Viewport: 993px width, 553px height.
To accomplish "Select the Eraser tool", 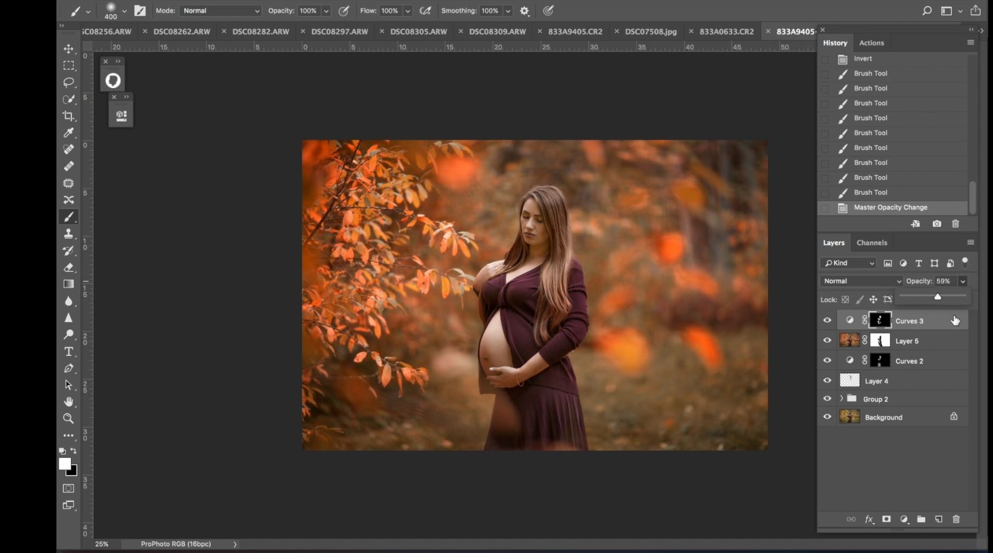I will 69,267.
